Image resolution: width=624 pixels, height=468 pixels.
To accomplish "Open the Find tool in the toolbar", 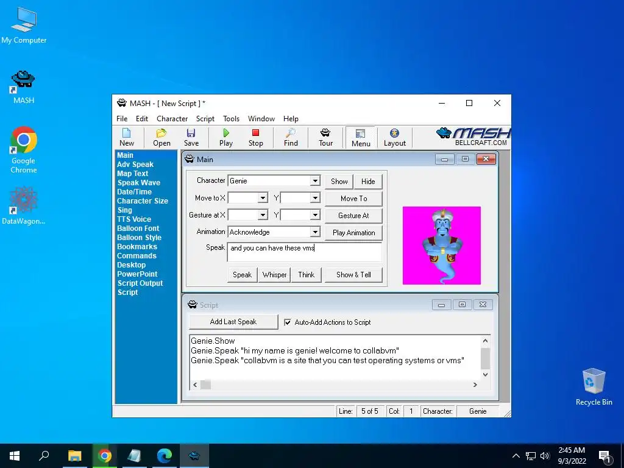I will [291, 137].
